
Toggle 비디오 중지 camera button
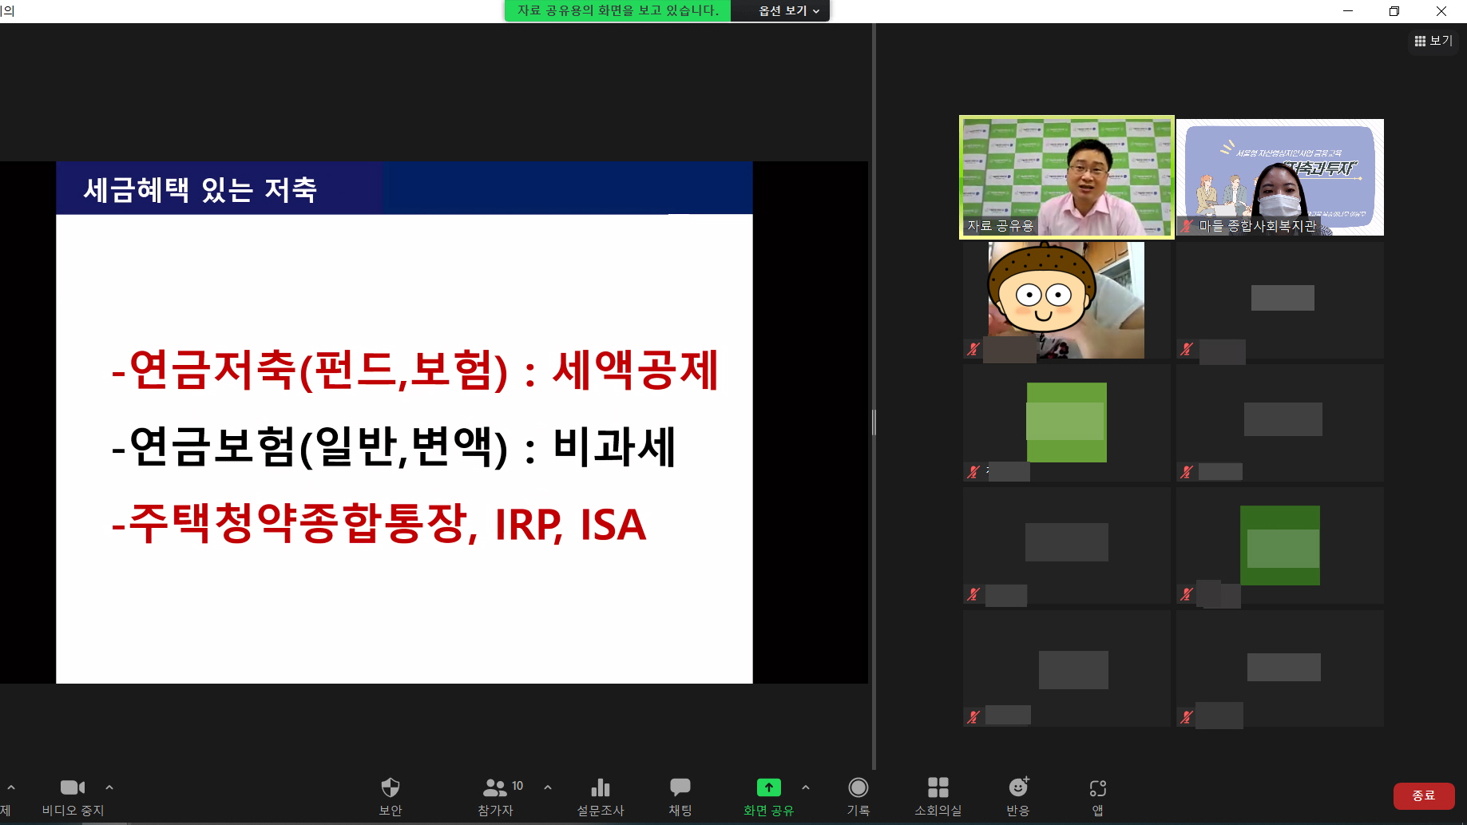point(73,788)
